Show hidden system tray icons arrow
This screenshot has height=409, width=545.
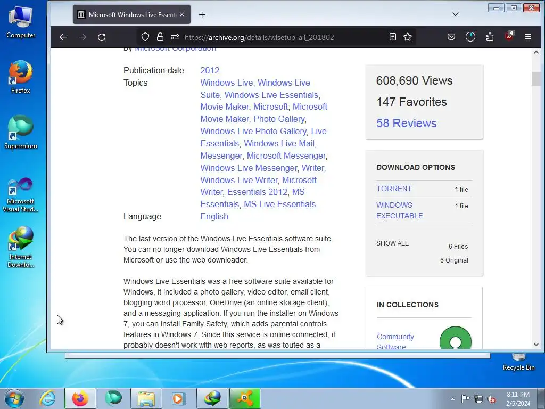(x=452, y=399)
